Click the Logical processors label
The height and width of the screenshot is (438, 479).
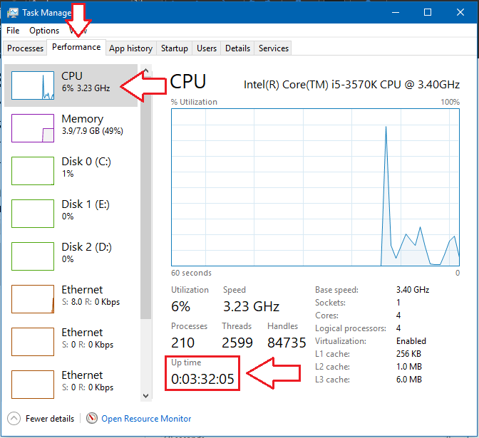coord(351,328)
